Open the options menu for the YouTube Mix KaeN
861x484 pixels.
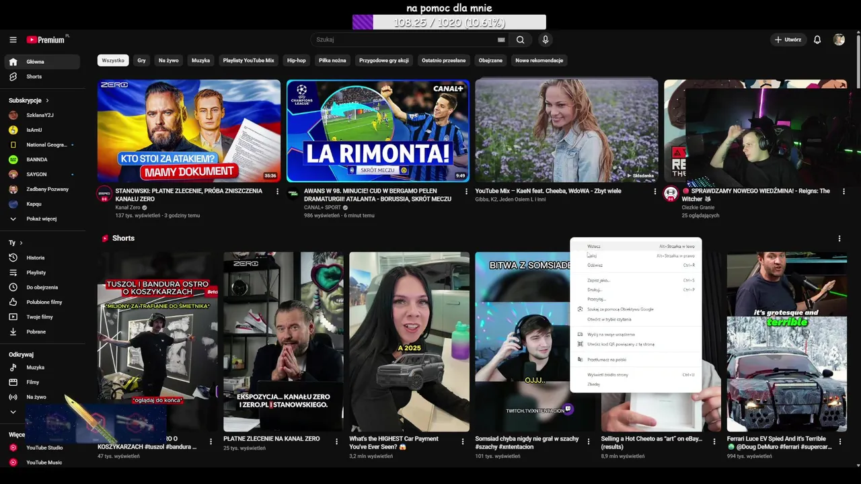click(655, 192)
